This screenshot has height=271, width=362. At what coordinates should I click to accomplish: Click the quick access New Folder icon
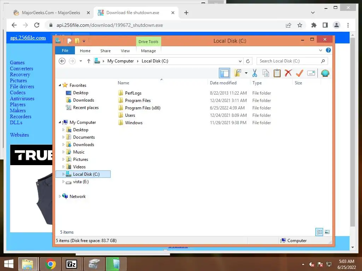(77, 41)
